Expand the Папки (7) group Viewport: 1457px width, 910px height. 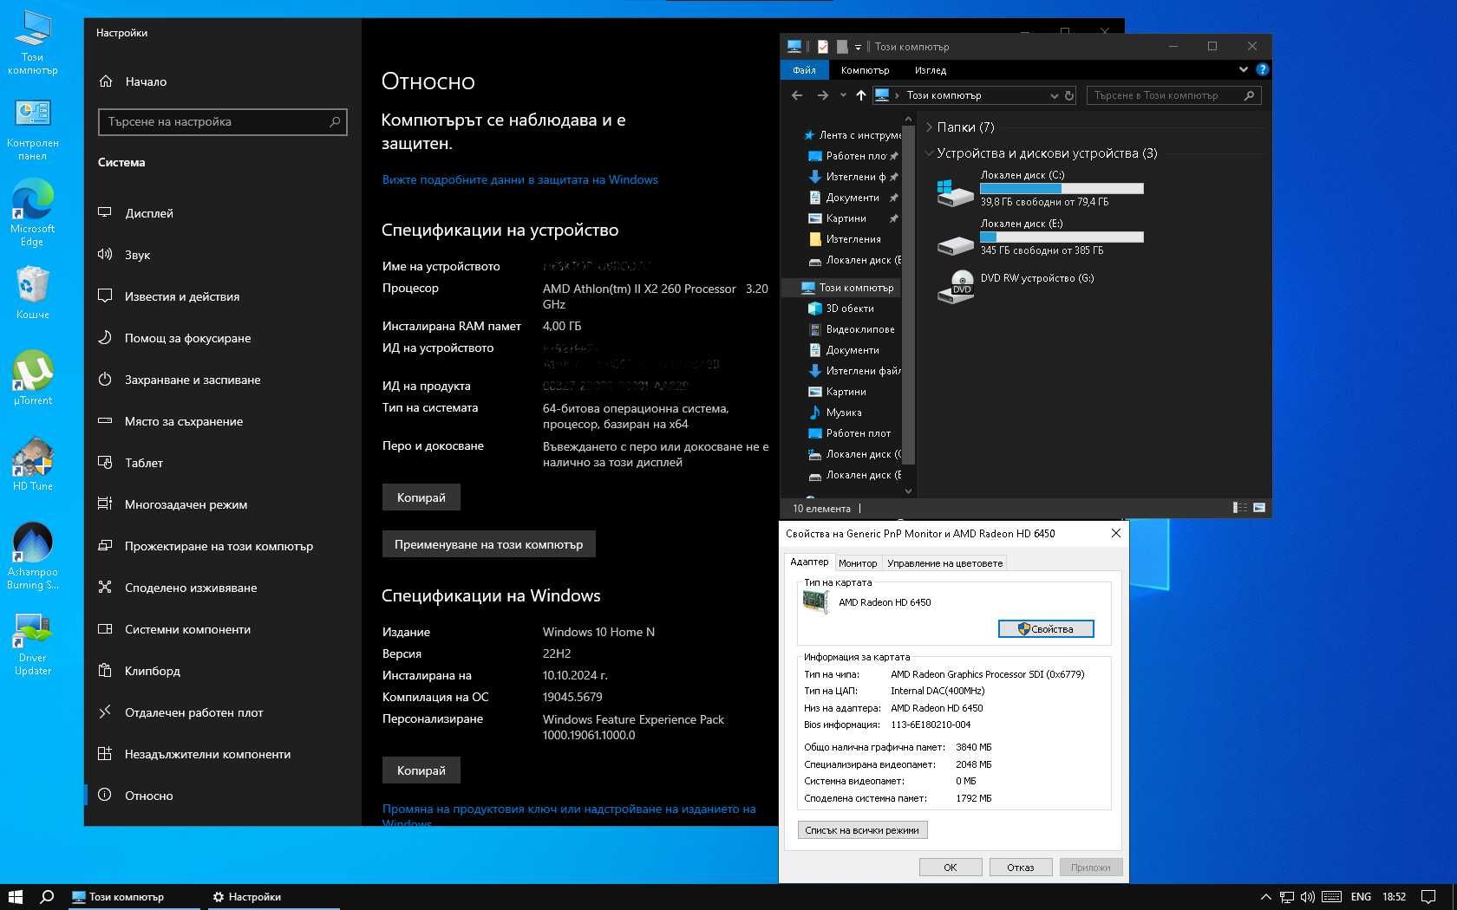click(930, 127)
